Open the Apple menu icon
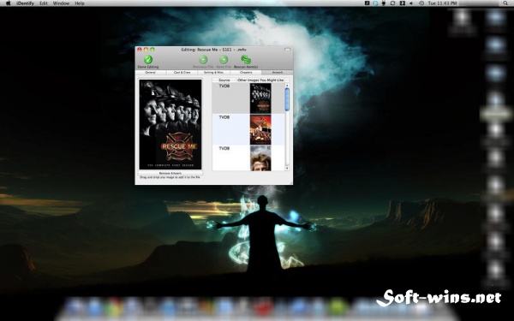This screenshot has width=514, height=321. 9,3
